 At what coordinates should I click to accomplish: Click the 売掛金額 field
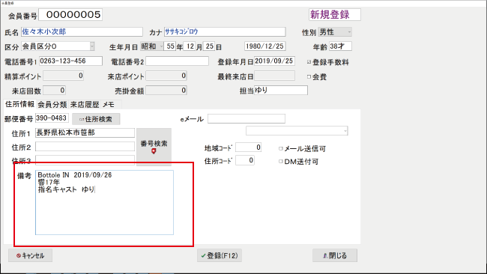pos(166,91)
